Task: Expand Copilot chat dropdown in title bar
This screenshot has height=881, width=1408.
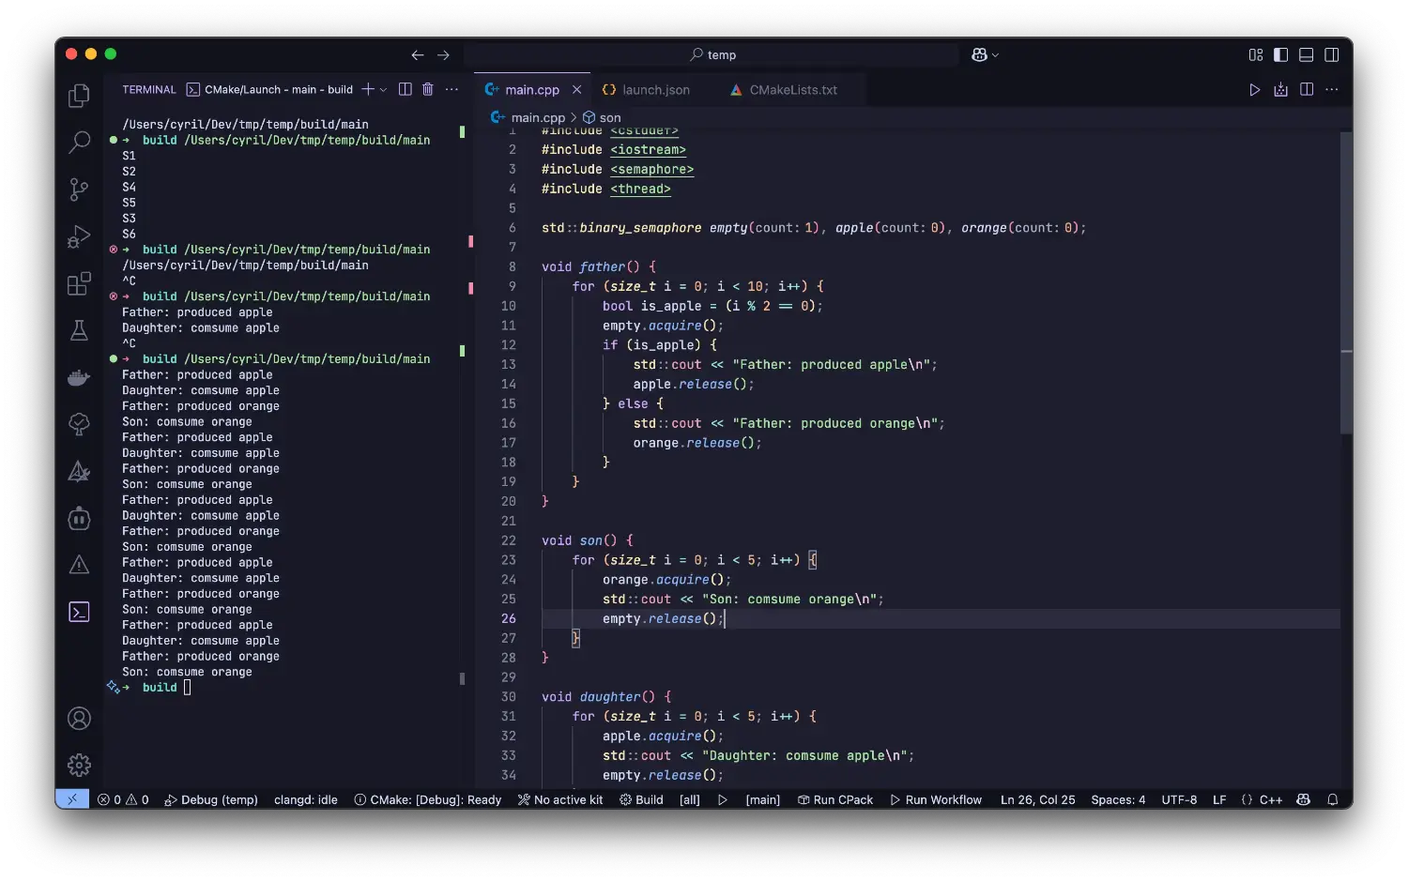Action: (x=995, y=55)
